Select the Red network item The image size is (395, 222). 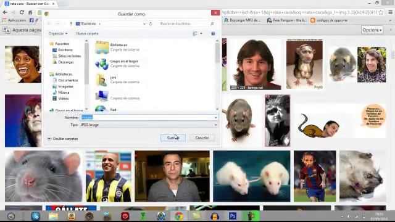[106, 109]
